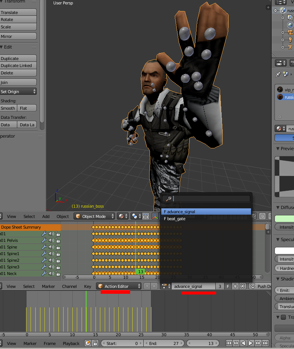Viewport: 294px width, 349px height.
Task: Open the Playback menu in timeline
Action: [x=71, y=343]
